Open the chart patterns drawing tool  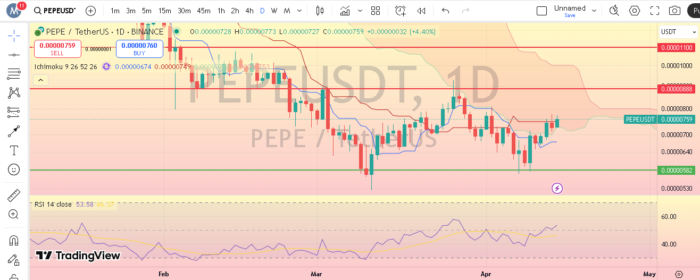click(14, 93)
